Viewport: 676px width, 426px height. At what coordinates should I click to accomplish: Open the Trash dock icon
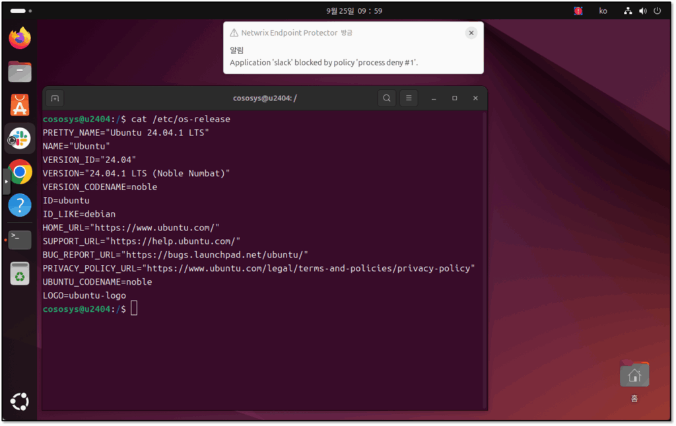(20, 273)
